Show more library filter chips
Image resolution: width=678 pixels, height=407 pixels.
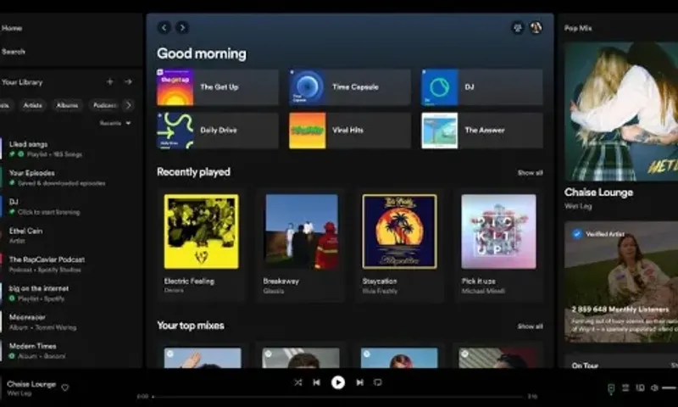click(128, 105)
